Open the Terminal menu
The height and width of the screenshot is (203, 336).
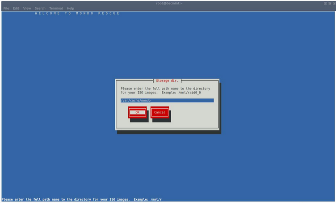click(x=56, y=8)
